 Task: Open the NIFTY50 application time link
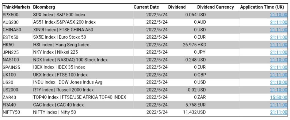(279, 112)
